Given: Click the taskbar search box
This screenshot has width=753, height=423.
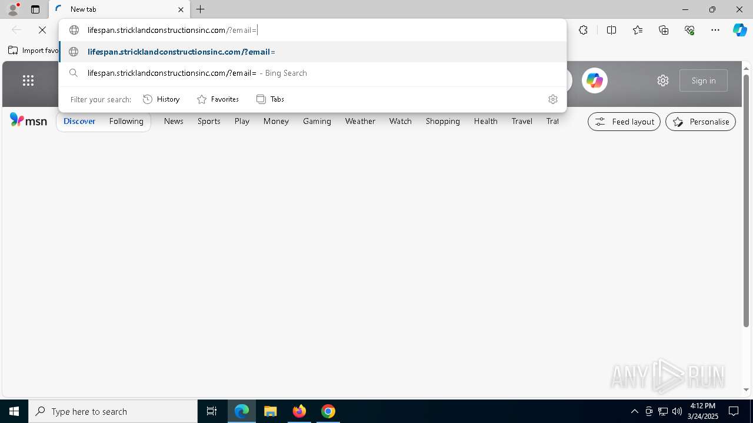Looking at the screenshot, I should point(113,411).
